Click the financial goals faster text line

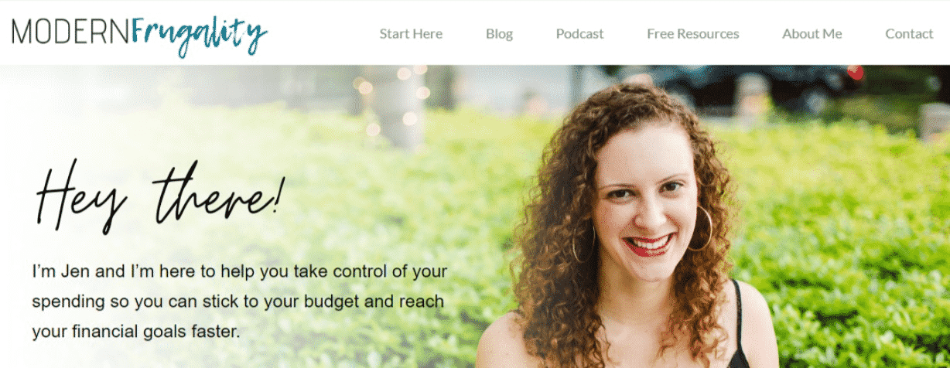point(136,332)
